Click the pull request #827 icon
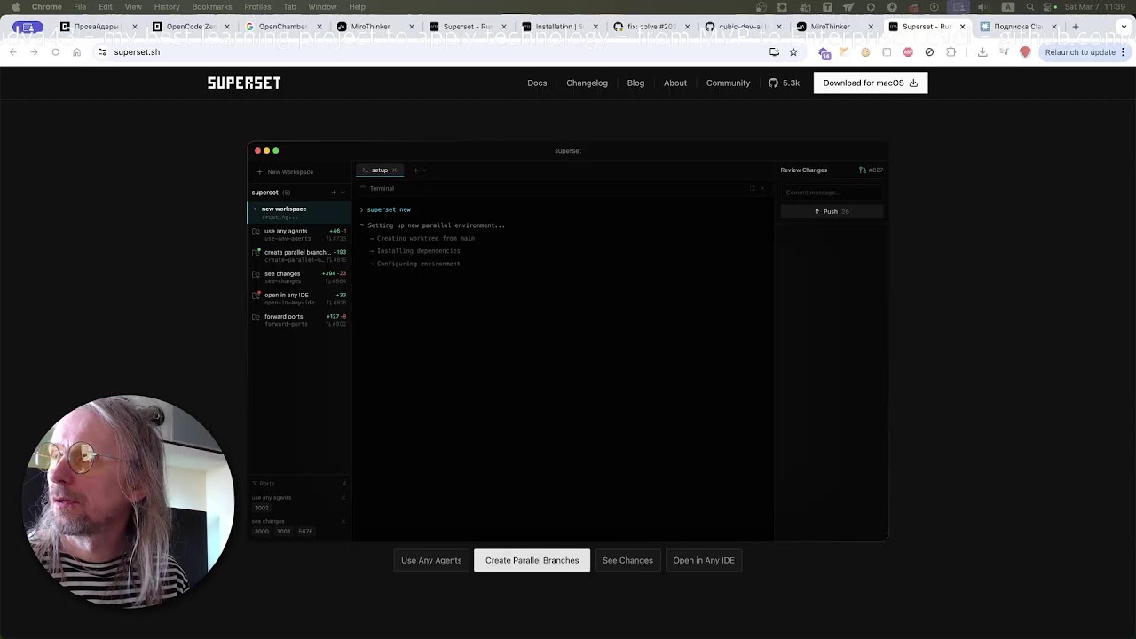The image size is (1136, 639). [x=863, y=170]
